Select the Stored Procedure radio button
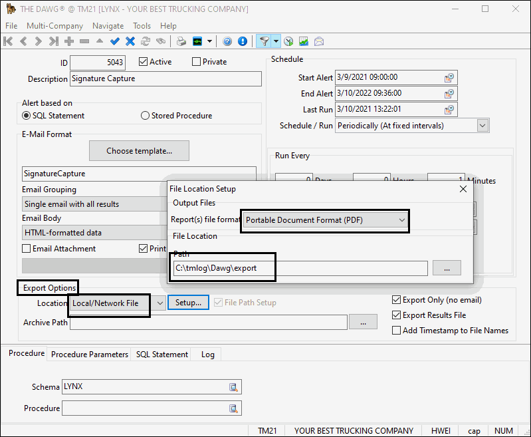The height and width of the screenshot is (437, 531). (146, 116)
